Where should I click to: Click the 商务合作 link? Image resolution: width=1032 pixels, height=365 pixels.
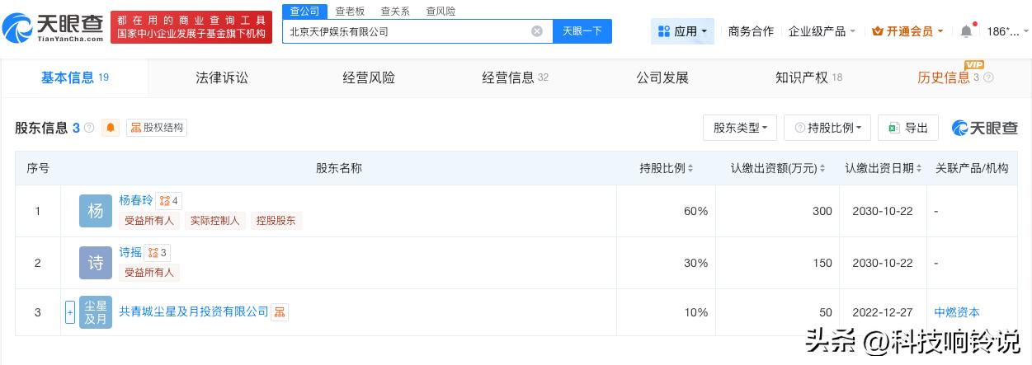point(751,31)
